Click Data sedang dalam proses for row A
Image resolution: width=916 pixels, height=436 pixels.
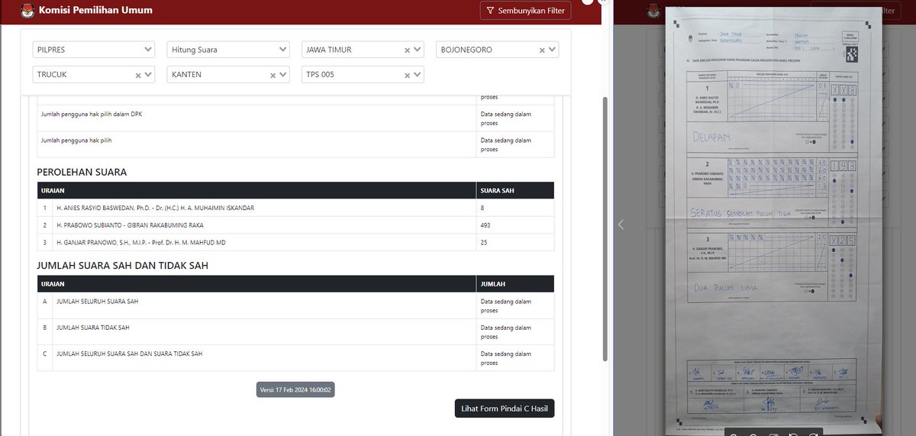pyautogui.click(x=506, y=306)
